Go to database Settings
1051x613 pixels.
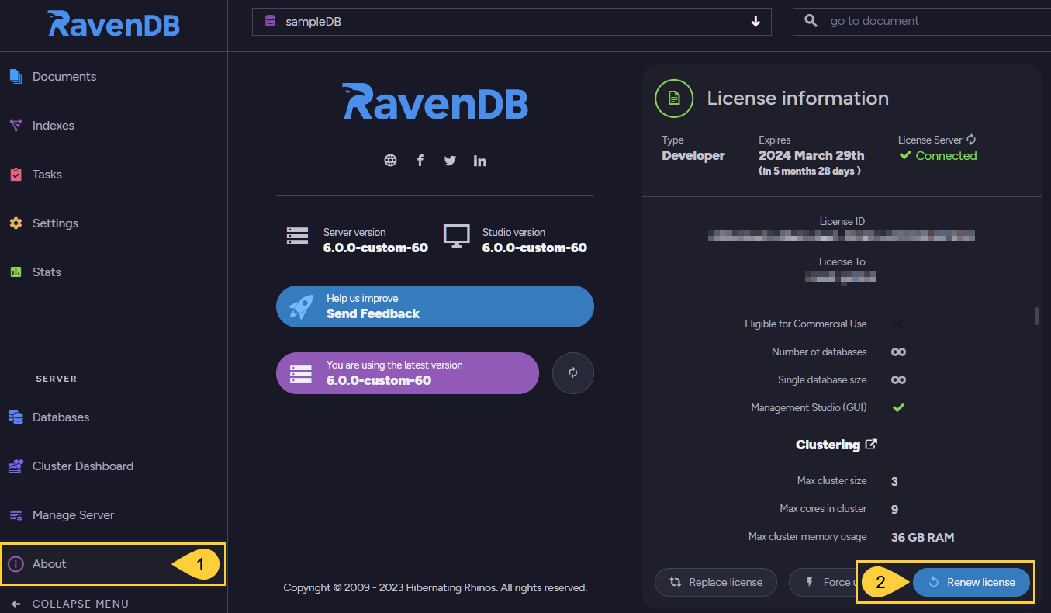click(113, 223)
